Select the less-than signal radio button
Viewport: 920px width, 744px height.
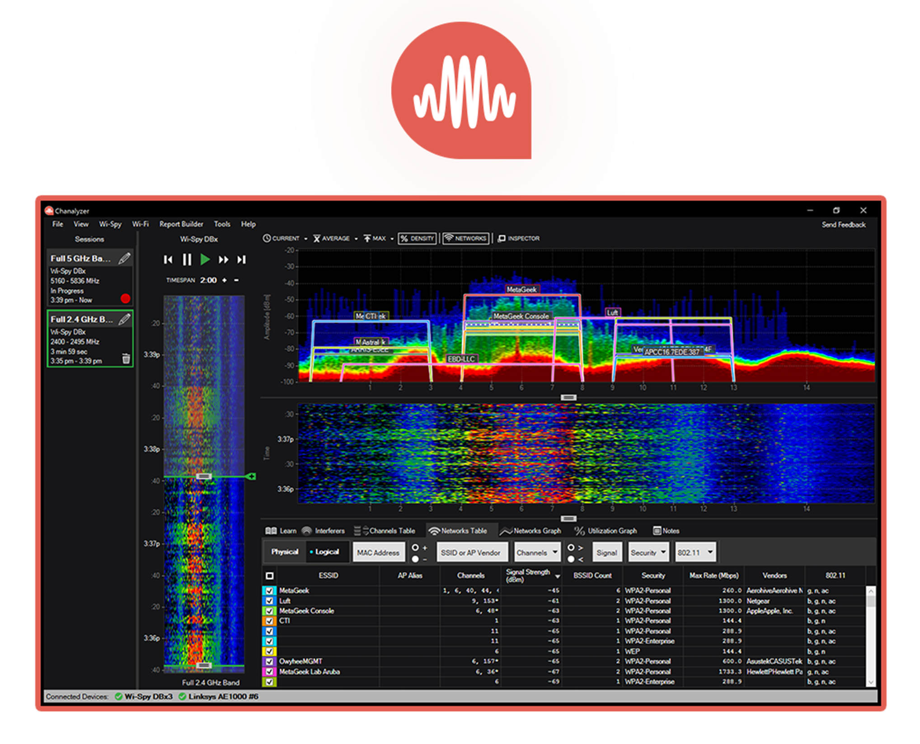pyautogui.click(x=571, y=559)
